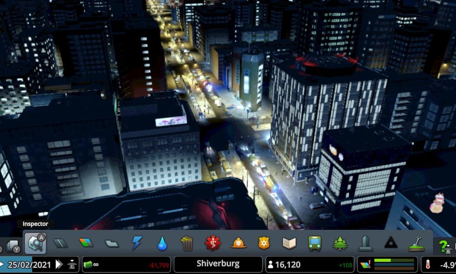Click the green cash stack icon
Screen dimensions: 456x274
pos(88,264)
